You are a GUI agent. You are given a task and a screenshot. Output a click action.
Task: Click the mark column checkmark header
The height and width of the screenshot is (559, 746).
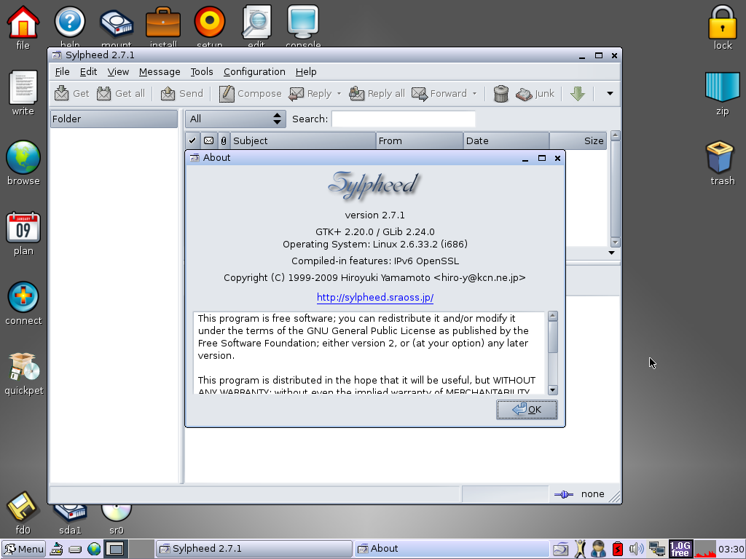pyautogui.click(x=192, y=140)
